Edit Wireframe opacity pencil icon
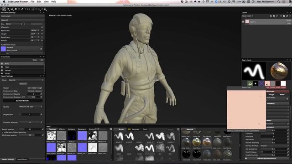292x164 pixels. pos(42,135)
